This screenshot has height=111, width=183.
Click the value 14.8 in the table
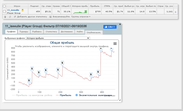point(142,11)
